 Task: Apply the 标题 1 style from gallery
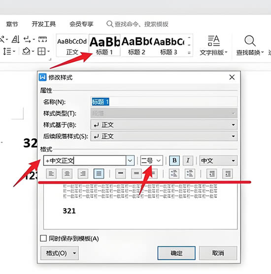tap(104, 45)
